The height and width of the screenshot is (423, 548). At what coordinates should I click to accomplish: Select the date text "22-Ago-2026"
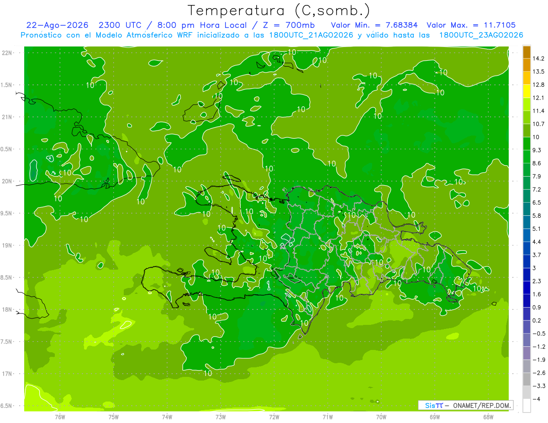(x=57, y=25)
